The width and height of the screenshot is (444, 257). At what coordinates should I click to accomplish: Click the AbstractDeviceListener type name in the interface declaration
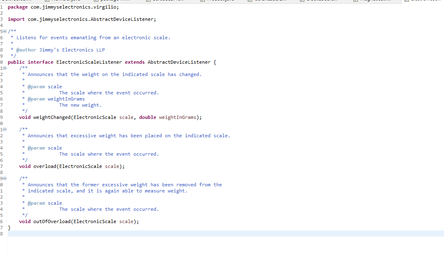click(x=180, y=62)
